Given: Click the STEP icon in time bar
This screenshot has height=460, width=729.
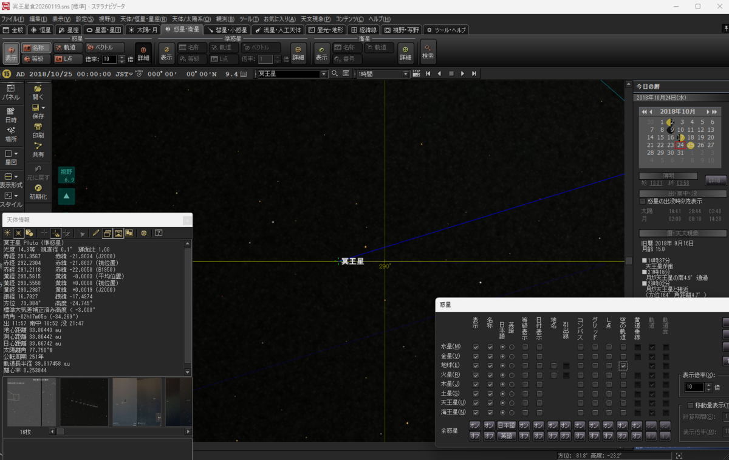Looking at the screenshot, I should pos(416,74).
